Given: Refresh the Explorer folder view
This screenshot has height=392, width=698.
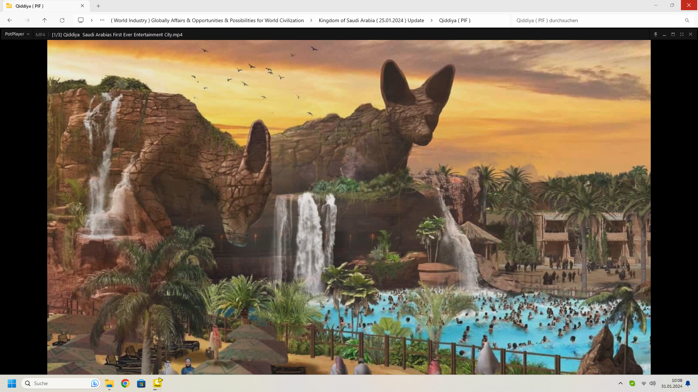Looking at the screenshot, I should tap(62, 20).
